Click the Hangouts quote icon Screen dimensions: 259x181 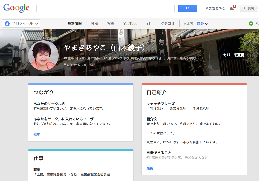[x=251, y=24]
